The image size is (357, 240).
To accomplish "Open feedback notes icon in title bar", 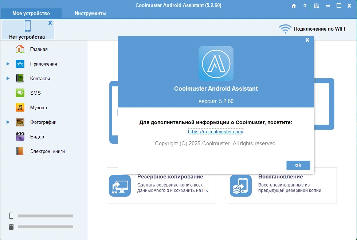I will point(316,6).
